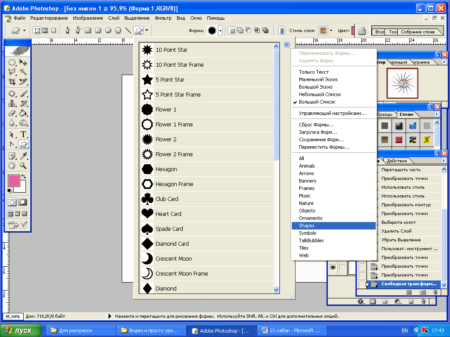The height and width of the screenshot is (337, 450).
Task: Open the layer Style dropdown arrow
Action: pos(331,30)
